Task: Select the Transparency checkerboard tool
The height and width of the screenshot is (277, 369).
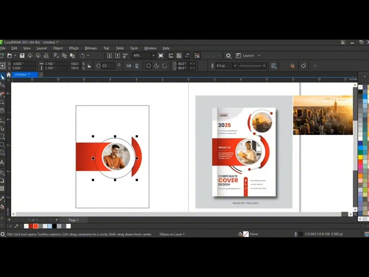Action: (2, 189)
